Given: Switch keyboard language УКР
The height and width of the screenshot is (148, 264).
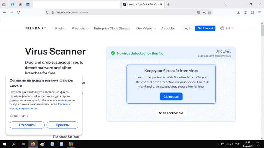Looking at the screenshot, I should 237,144.
